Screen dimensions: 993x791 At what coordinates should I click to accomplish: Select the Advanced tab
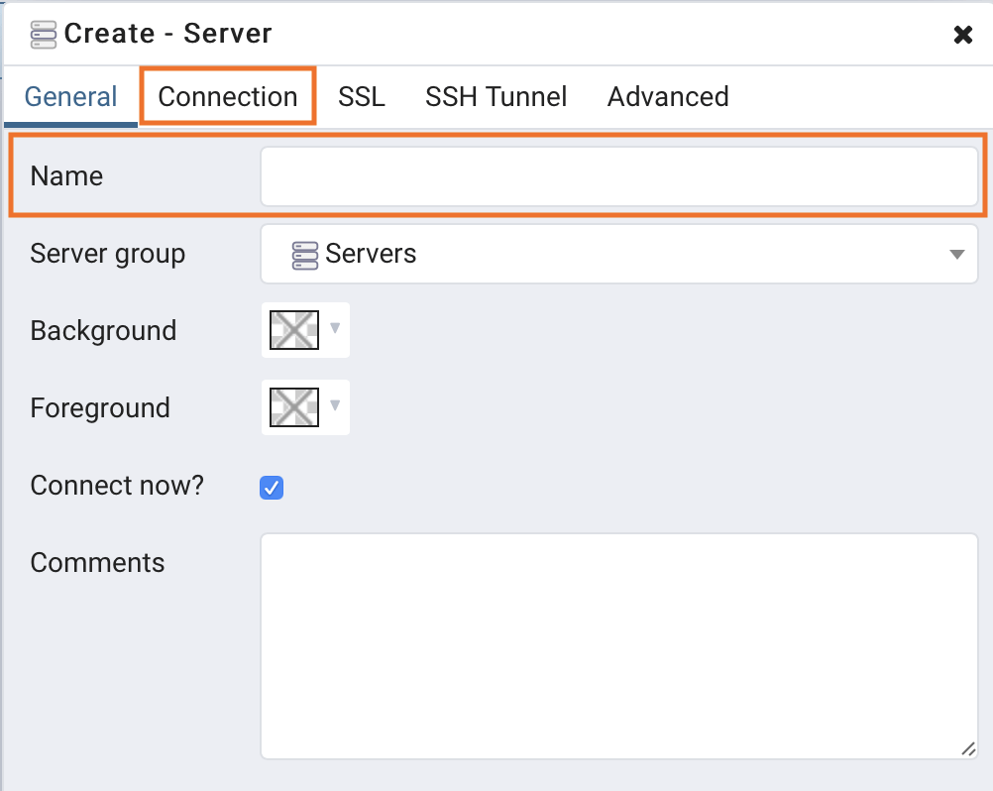click(668, 97)
